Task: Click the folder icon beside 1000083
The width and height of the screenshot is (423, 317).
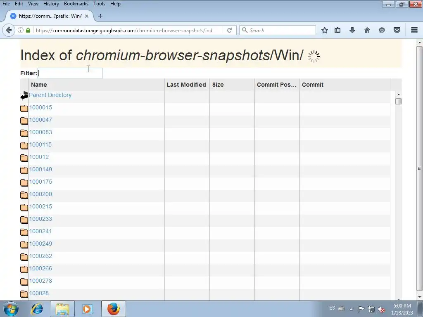Action: click(x=24, y=133)
